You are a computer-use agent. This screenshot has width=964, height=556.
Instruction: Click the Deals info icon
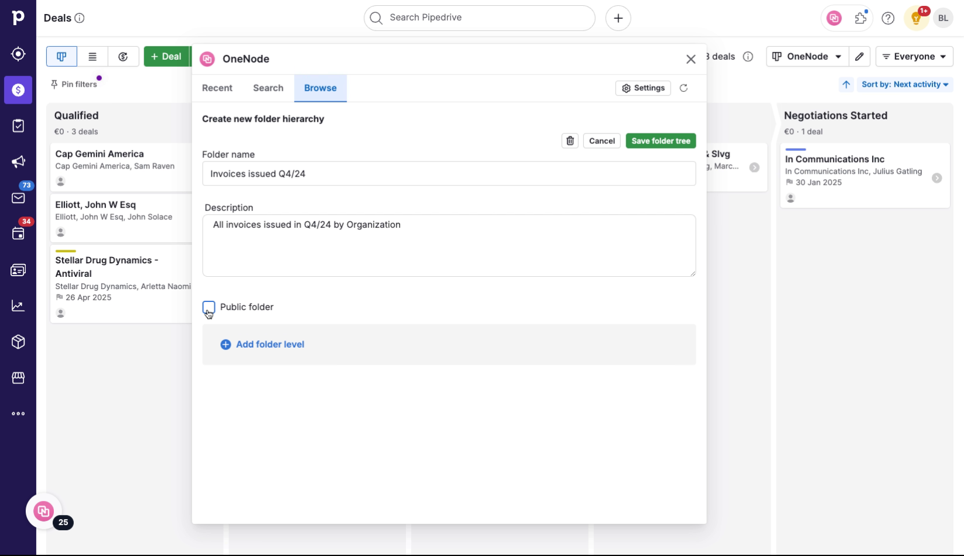(80, 18)
